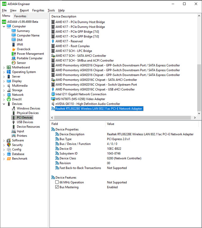
Task: Click the Server icon in tree
Action: coord(9,77)
